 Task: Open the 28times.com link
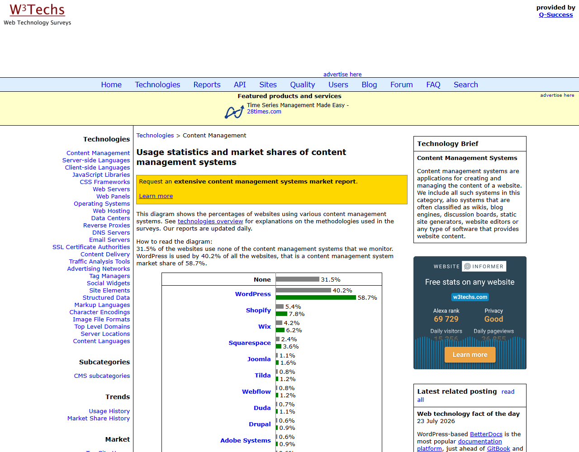pyautogui.click(x=264, y=112)
